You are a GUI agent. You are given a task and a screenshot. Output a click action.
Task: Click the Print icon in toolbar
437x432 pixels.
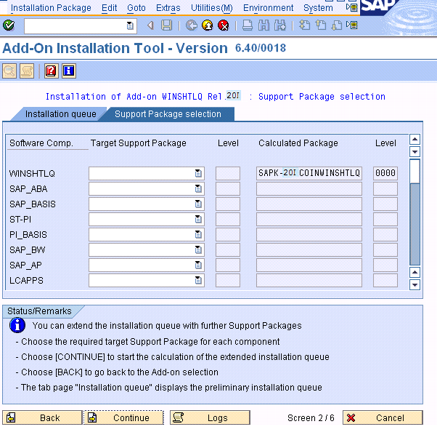[x=248, y=25]
